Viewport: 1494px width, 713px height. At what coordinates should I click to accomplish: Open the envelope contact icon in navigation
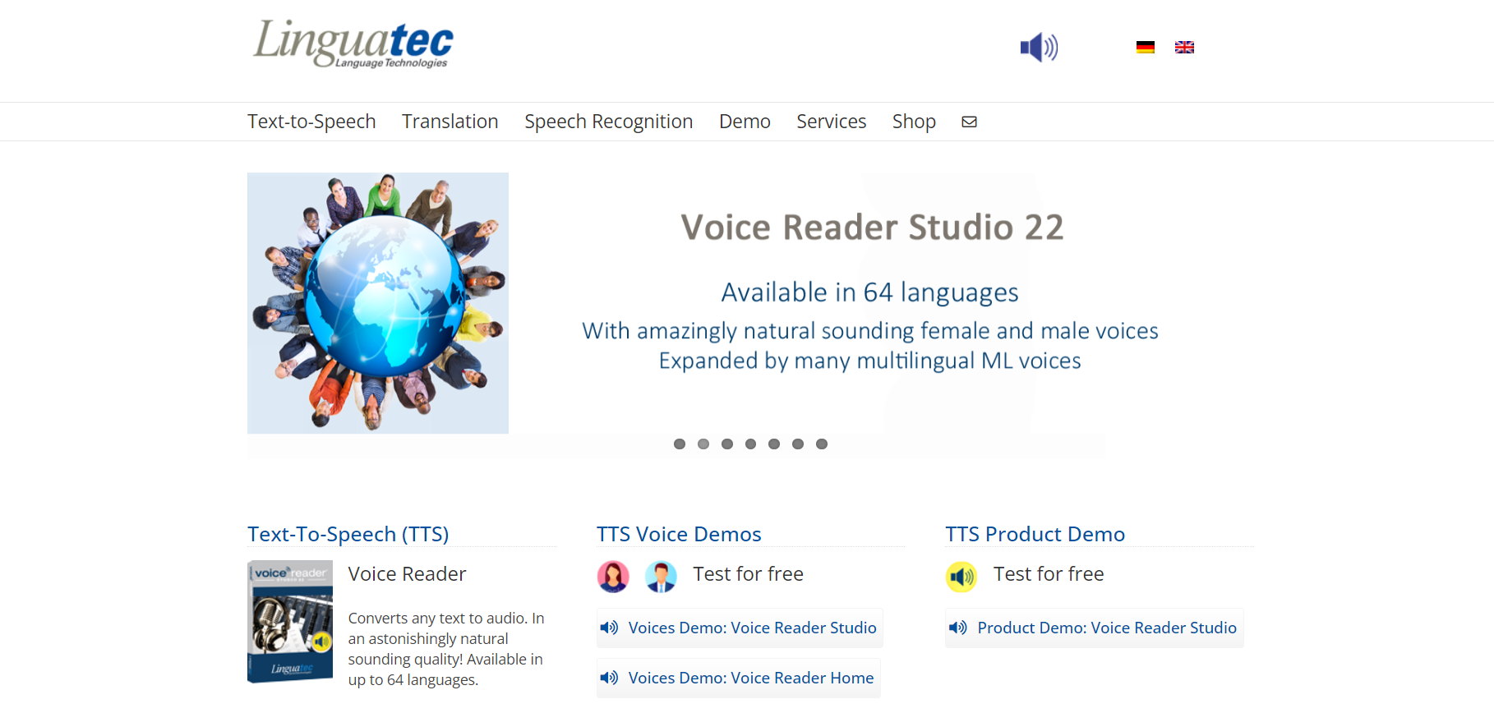coord(970,122)
